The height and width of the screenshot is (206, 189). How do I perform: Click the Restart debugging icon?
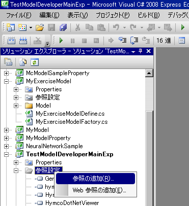(x=96, y=41)
